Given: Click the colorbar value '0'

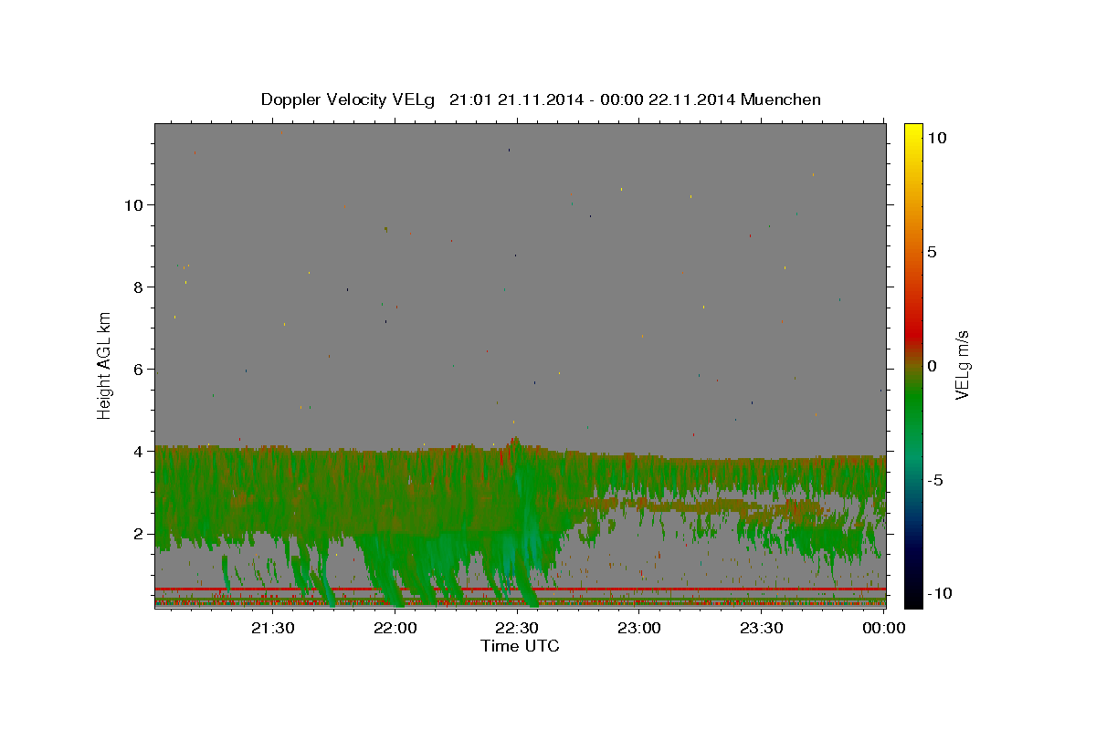Looking at the screenshot, I should (932, 365).
